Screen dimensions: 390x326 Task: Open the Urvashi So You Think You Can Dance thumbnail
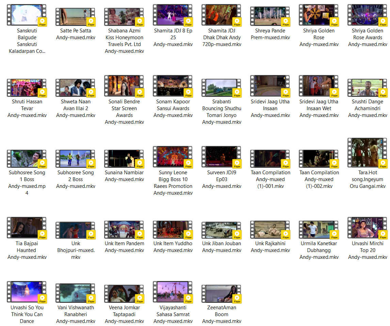27,292
